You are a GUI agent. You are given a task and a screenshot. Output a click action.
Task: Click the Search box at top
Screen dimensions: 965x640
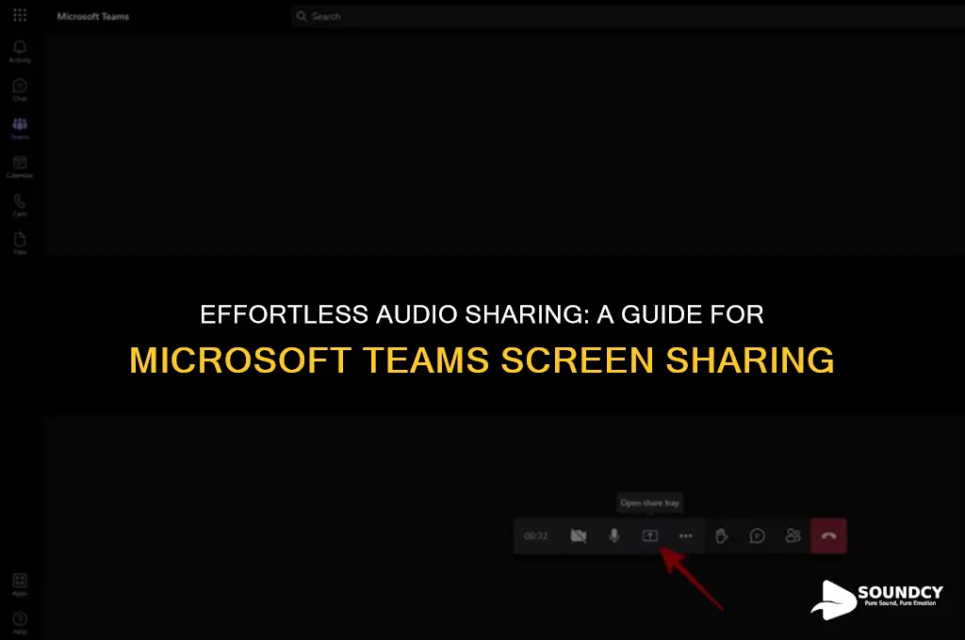(628, 16)
